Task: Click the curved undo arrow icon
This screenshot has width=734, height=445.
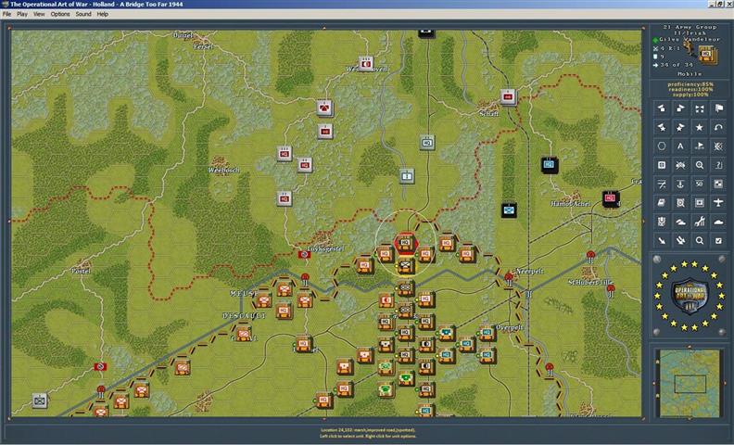Action: [718, 127]
